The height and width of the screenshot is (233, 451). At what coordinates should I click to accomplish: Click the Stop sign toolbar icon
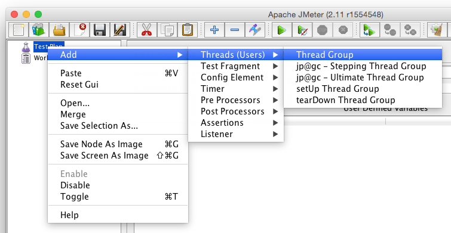click(x=323, y=30)
